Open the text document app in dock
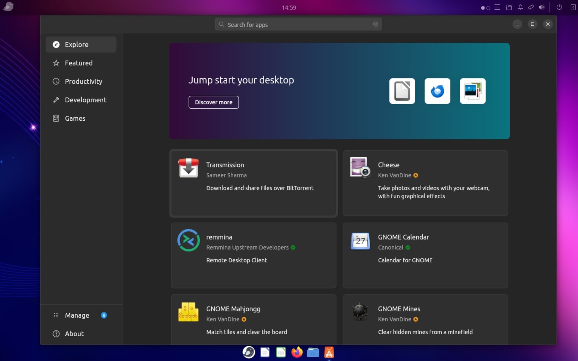The image size is (578, 361). [265, 352]
